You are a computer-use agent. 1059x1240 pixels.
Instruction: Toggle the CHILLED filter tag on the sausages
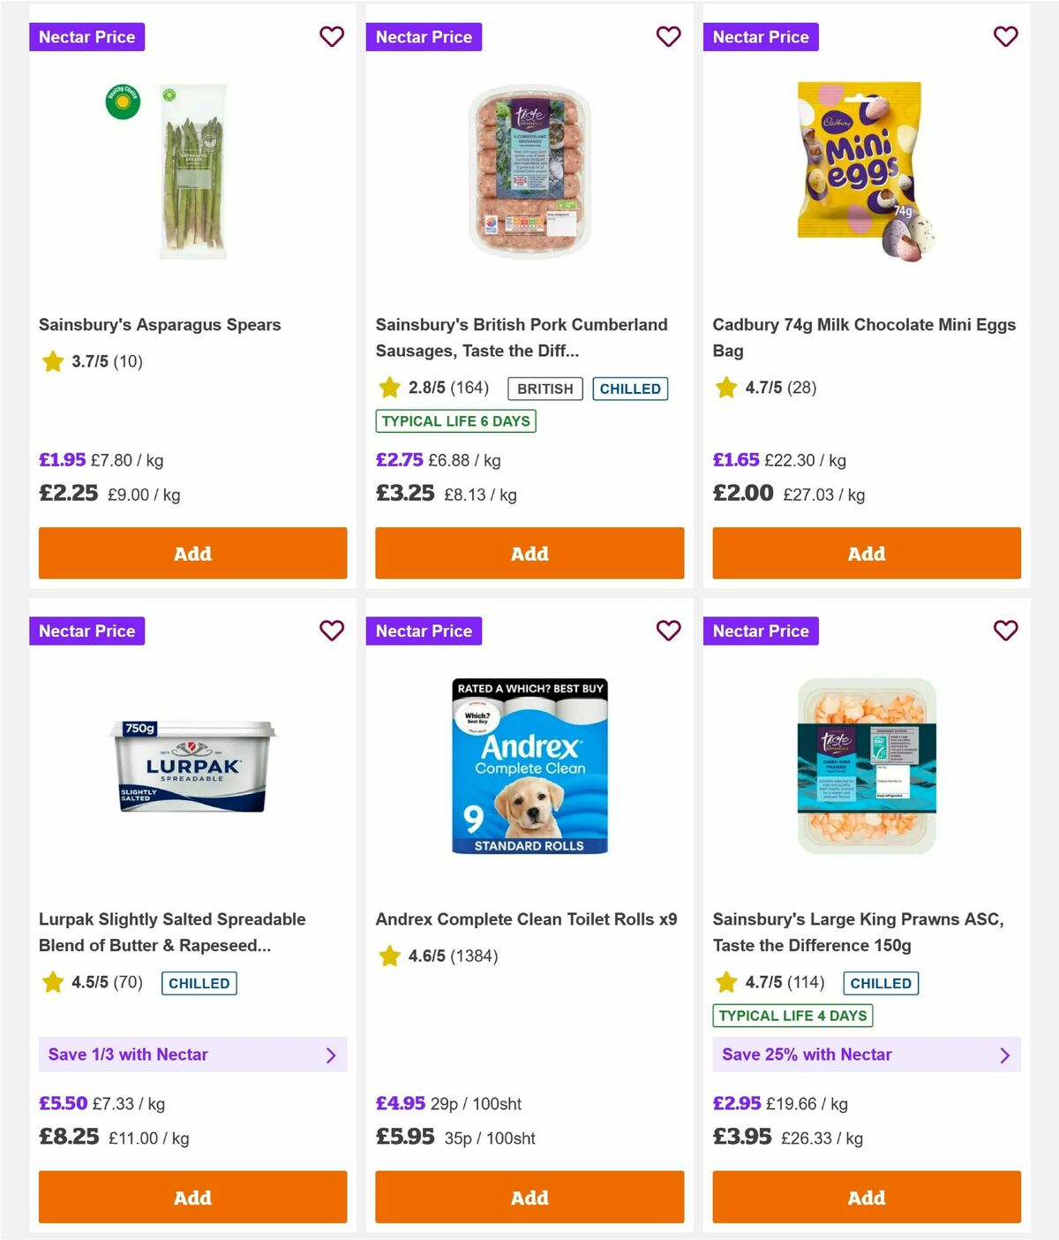point(629,389)
